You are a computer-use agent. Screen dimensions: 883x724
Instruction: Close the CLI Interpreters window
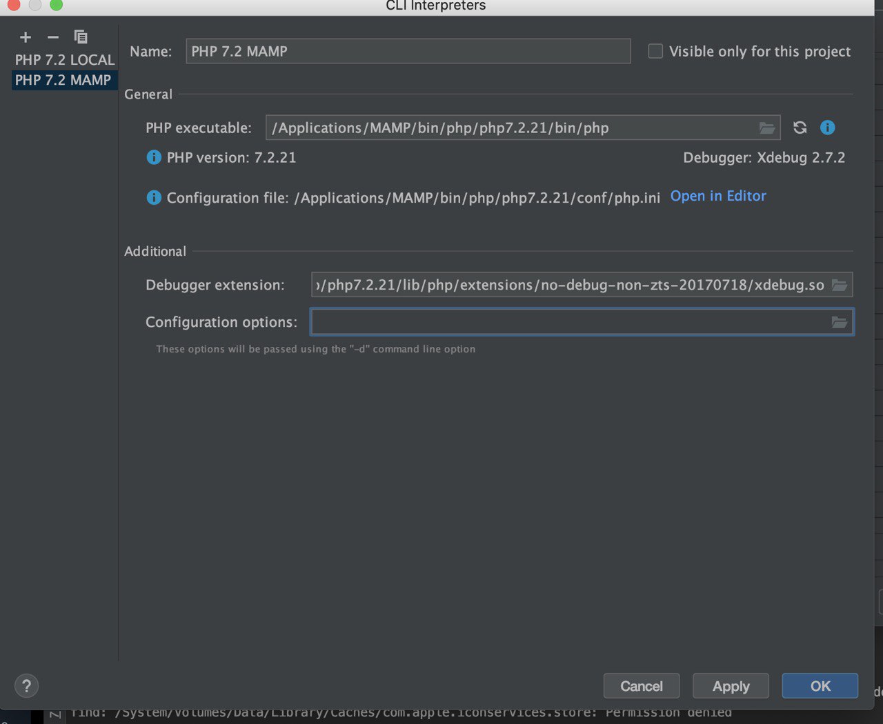pyautogui.click(x=13, y=5)
